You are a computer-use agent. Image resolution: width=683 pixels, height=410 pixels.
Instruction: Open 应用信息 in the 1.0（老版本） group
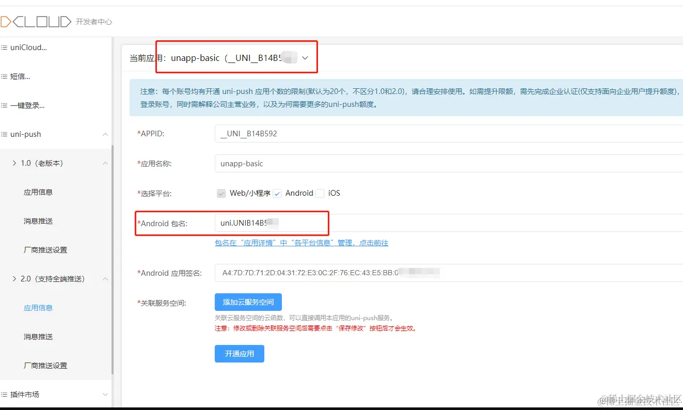(38, 192)
